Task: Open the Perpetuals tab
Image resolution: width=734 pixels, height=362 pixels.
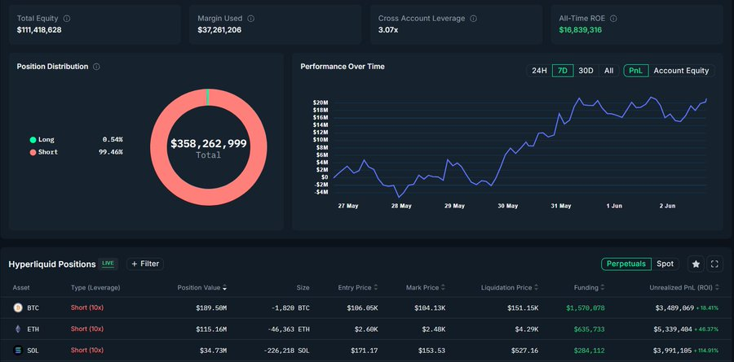Action: (626, 264)
